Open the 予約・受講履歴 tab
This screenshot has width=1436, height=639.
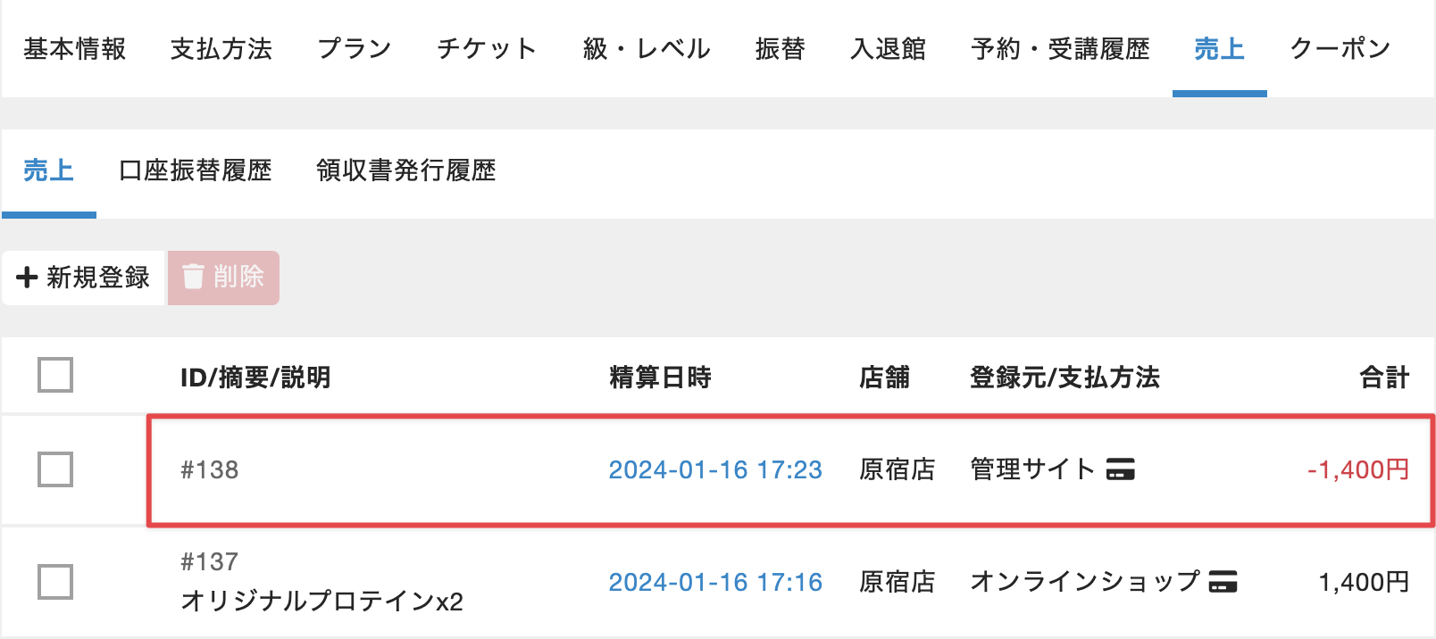point(1060,49)
